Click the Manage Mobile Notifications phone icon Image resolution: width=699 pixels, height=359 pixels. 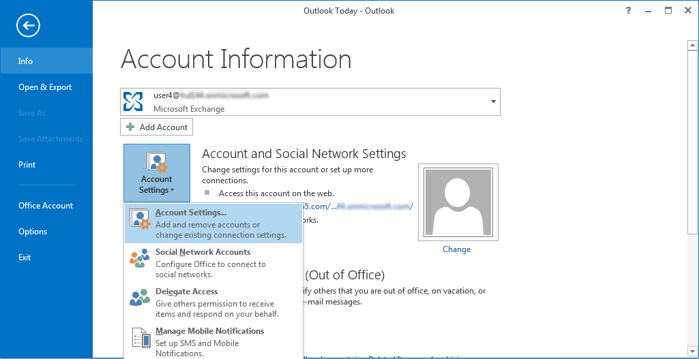pyautogui.click(x=141, y=338)
